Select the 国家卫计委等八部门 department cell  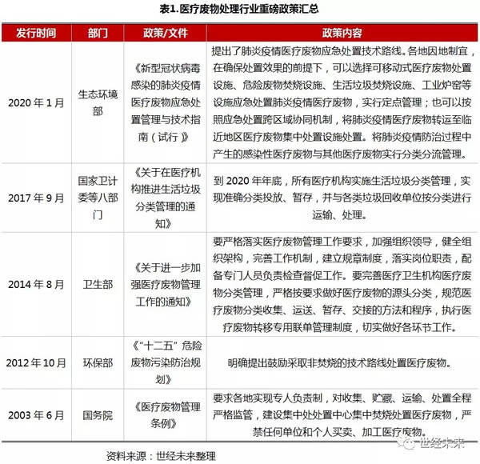click(x=98, y=198)
